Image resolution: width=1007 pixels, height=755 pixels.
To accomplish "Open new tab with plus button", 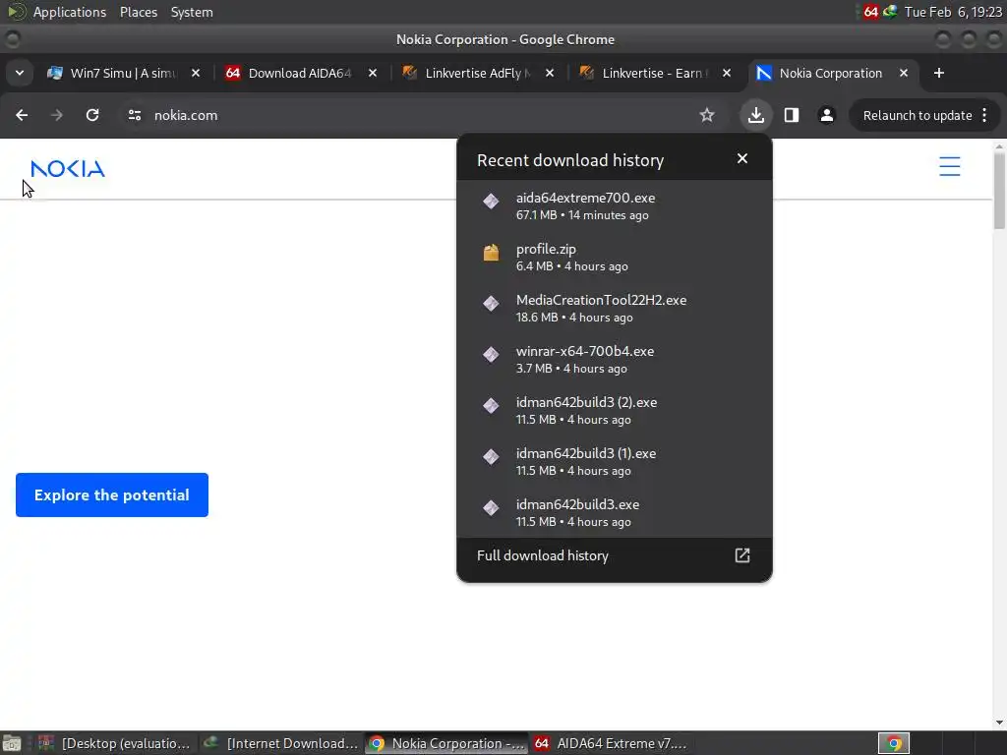I will [x=939, y=73].
